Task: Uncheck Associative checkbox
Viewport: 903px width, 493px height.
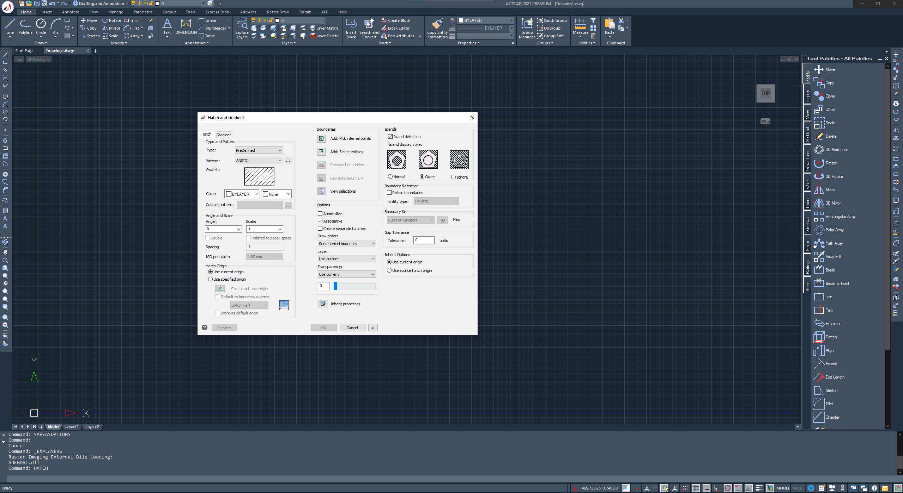Action: [320, 221]
